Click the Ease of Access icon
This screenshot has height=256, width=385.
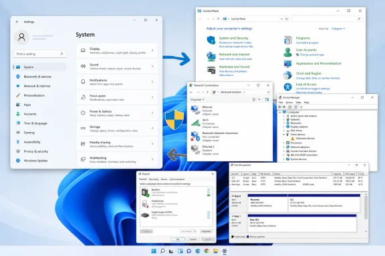(288, 87)
